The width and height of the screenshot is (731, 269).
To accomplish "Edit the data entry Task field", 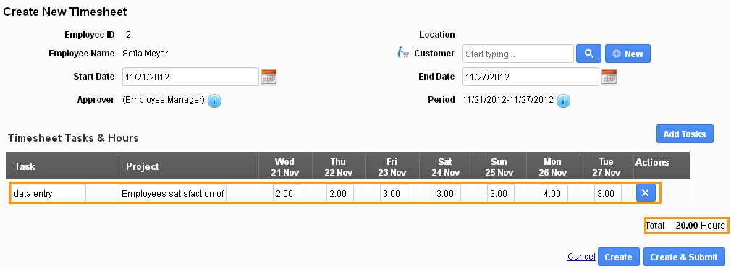I will point(49,194).
